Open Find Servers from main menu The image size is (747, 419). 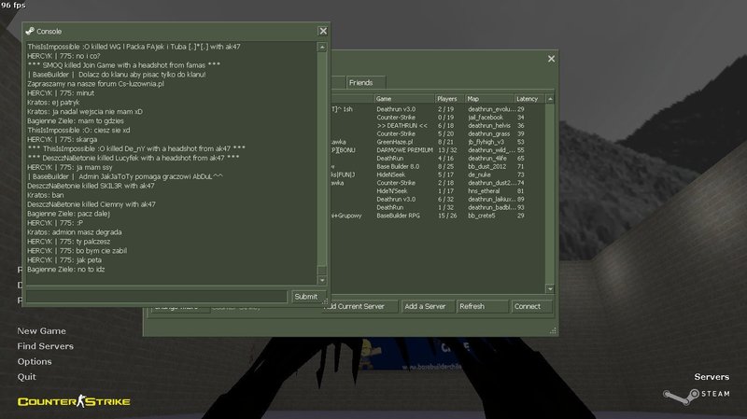(45, 346)
